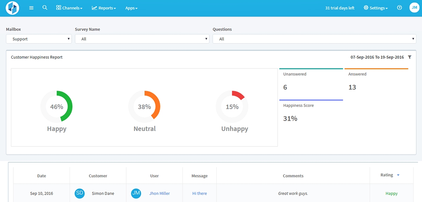Click the JM user avatar in table row
The image size is (422, 202).
[x=136, y=193]
